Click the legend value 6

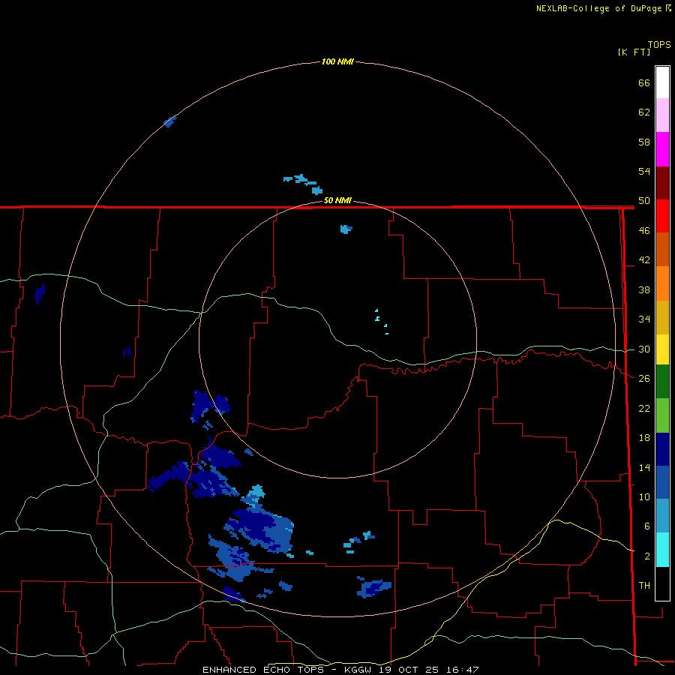(x=647, y=526)
